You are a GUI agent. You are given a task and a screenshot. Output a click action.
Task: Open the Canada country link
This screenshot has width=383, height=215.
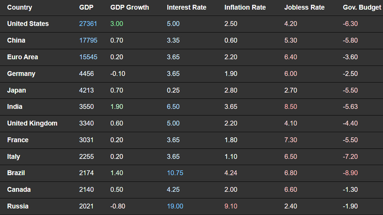click(19, 190)
